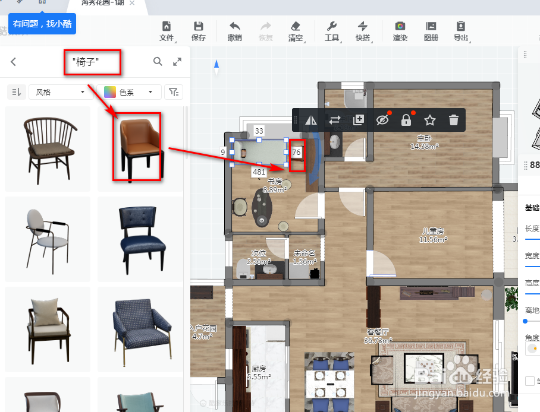Click the 客餐厅 room label
The height and width of the screenshot is (412, 540).
click(378, 332)
